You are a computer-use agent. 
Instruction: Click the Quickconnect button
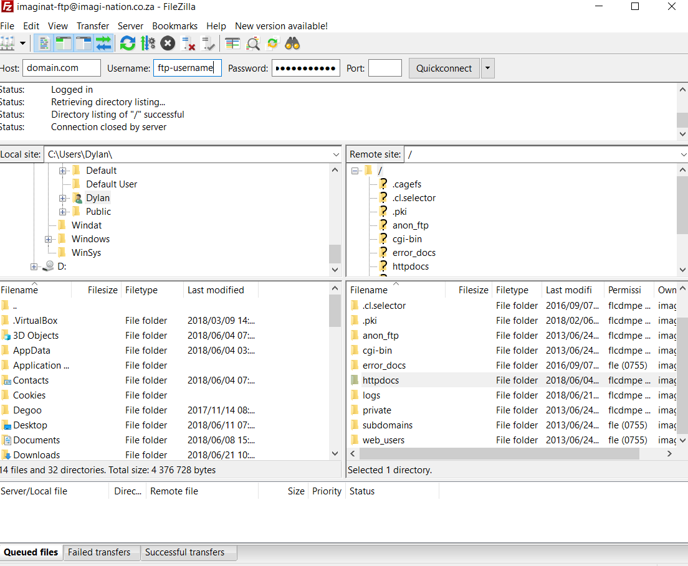444,68
